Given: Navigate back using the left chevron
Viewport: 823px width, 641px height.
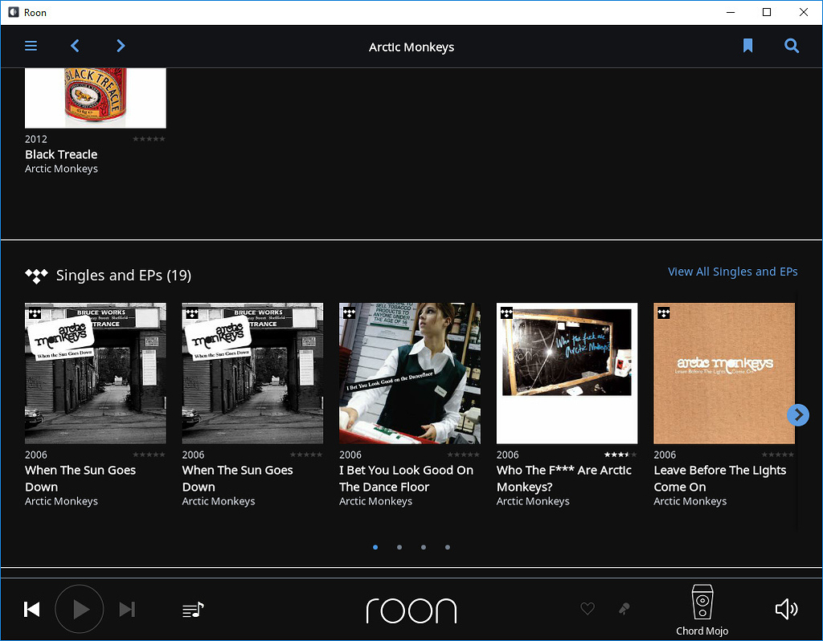Looking at the screenshot, I should point(75,46).
